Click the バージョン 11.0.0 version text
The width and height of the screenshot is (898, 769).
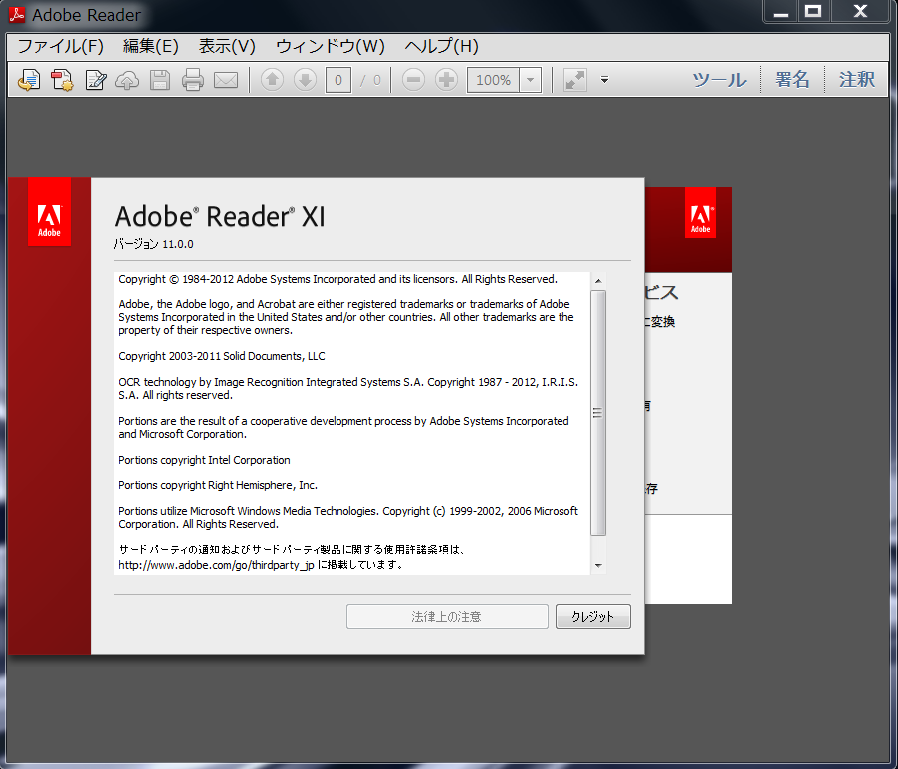pyautogui.click(x=153, y=244)
